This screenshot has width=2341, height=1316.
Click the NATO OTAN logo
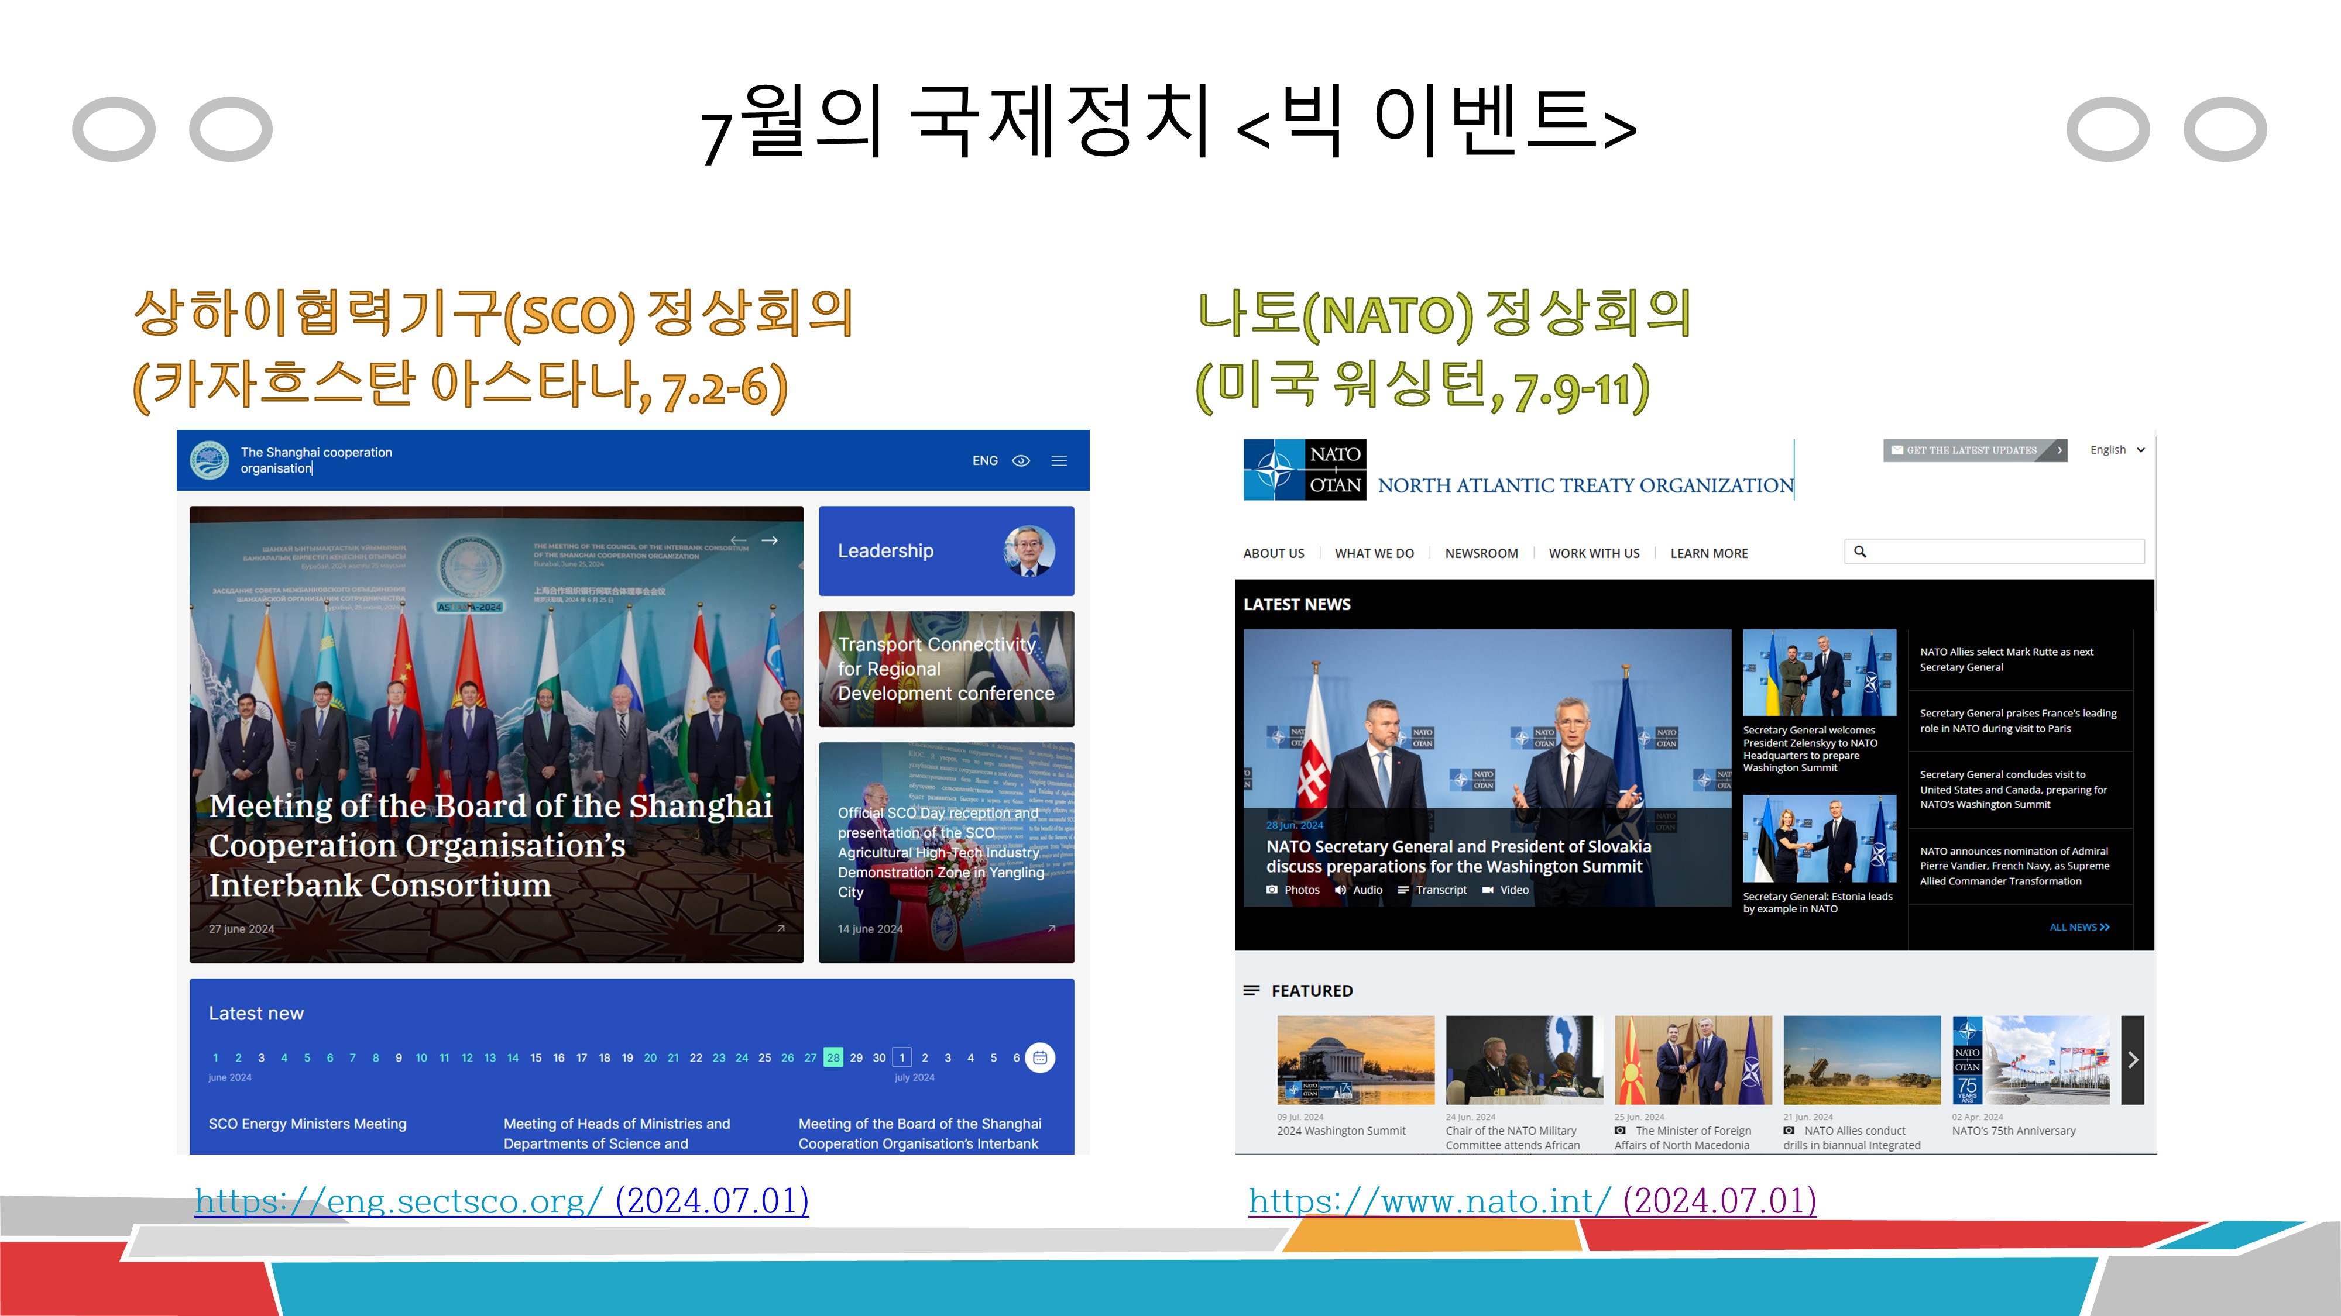click(1305, 470)
